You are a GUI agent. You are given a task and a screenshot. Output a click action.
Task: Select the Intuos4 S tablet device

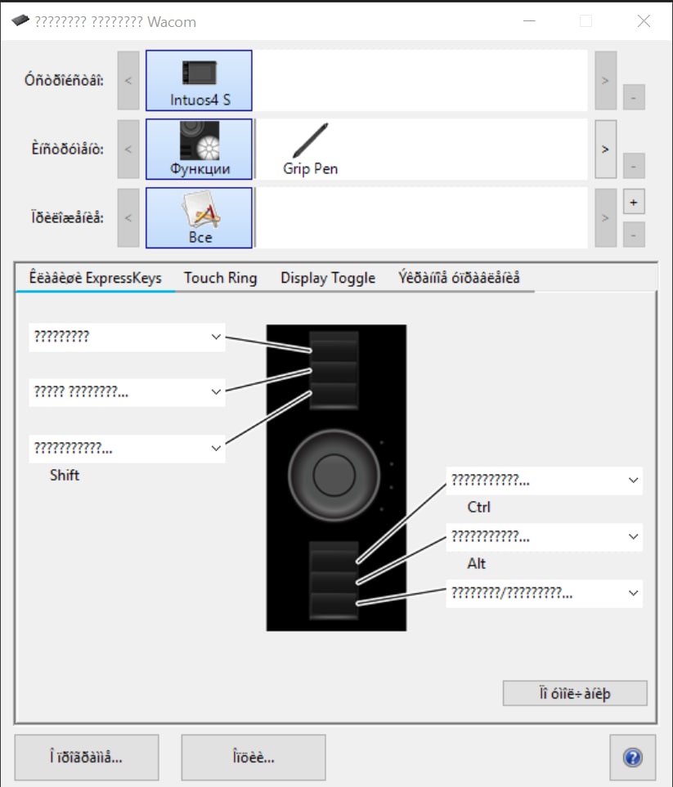pyautogui.click(x=199, y=80)
